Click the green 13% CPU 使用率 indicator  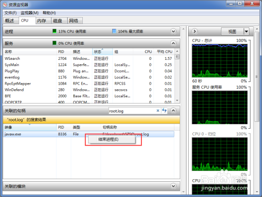click(54, 31)
